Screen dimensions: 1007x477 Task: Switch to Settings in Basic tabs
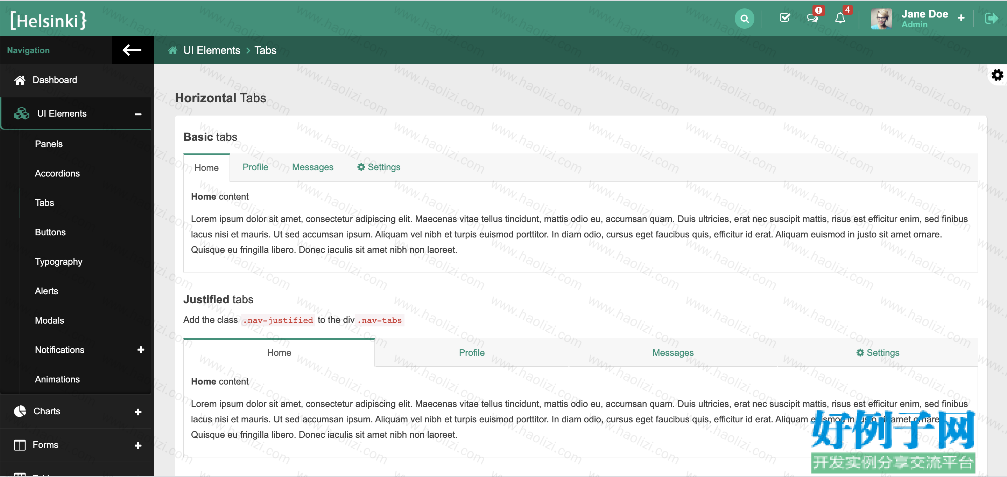point(378,167)
